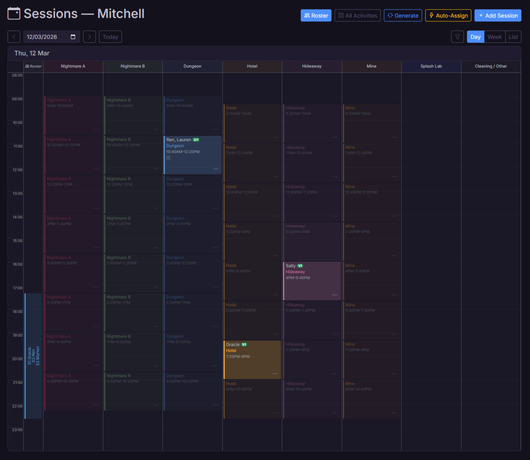Click the pink color strip on Sally's session
This screenshot has height=460, width=530.
[x=284, y=280]
